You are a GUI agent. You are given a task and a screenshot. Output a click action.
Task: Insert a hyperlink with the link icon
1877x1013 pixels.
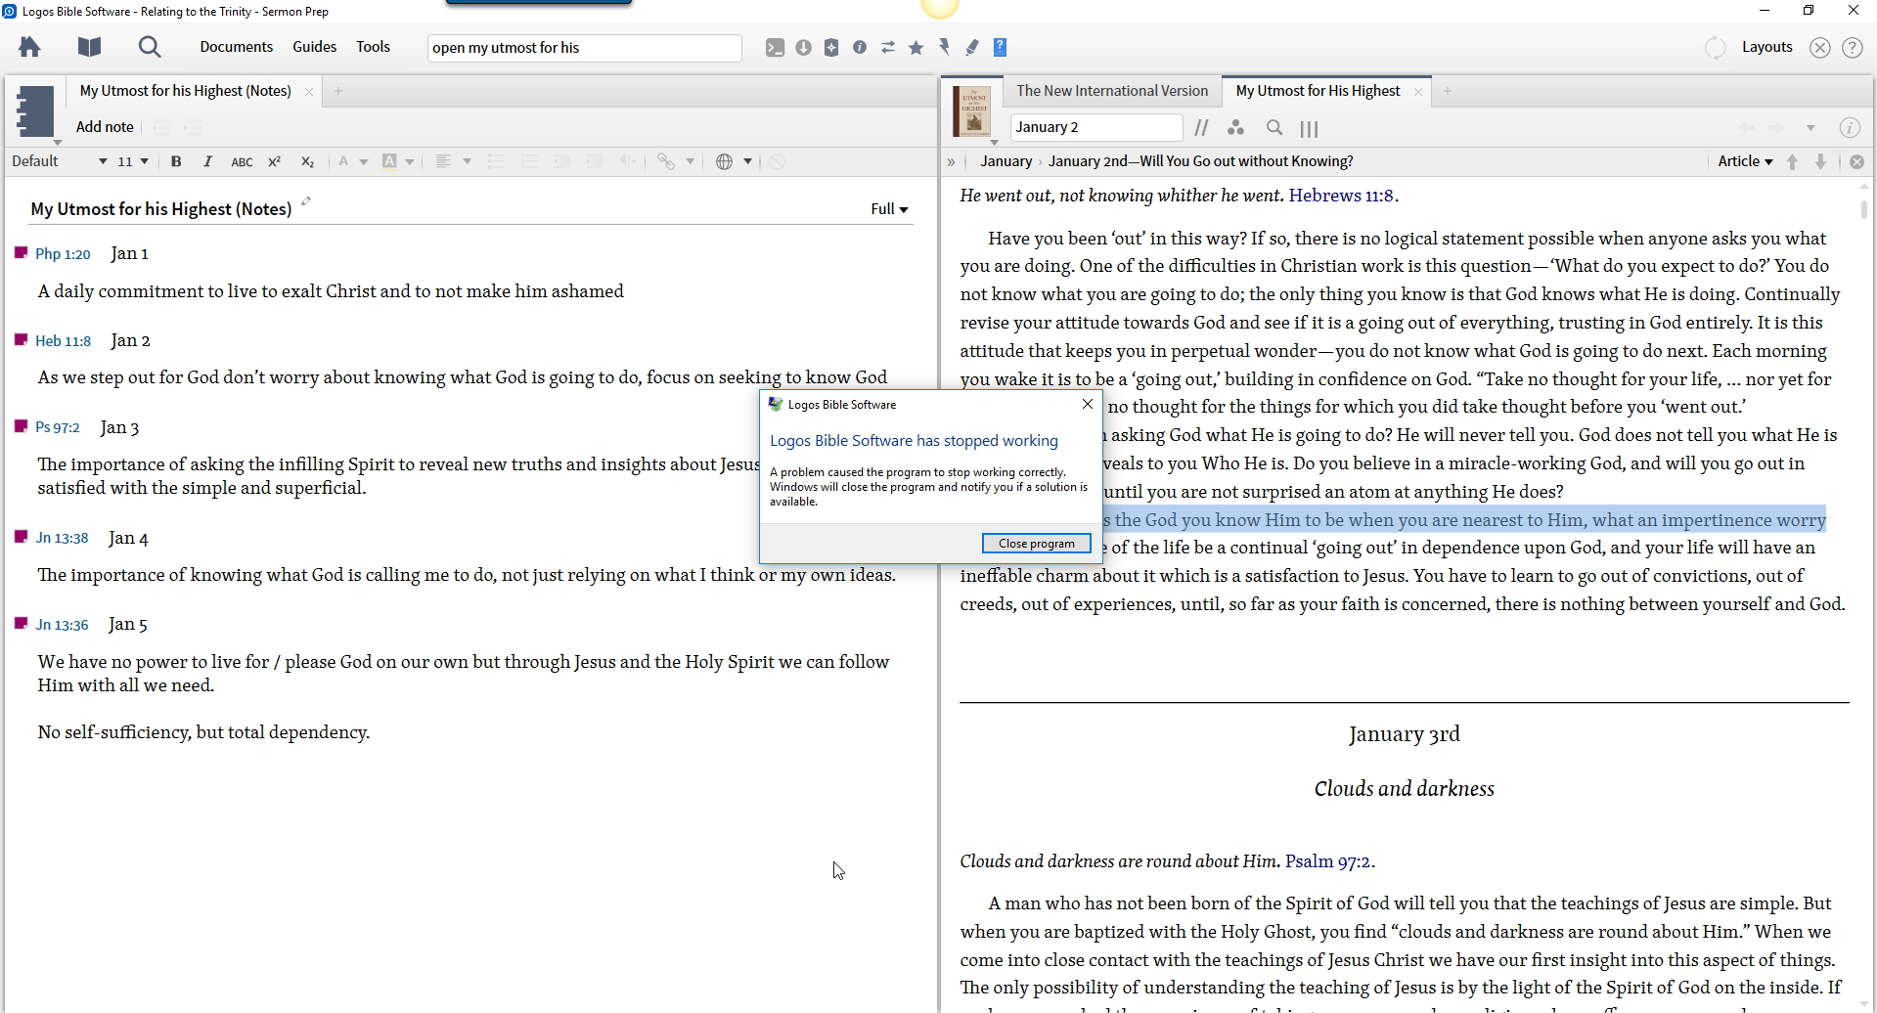tap(666, 161)
